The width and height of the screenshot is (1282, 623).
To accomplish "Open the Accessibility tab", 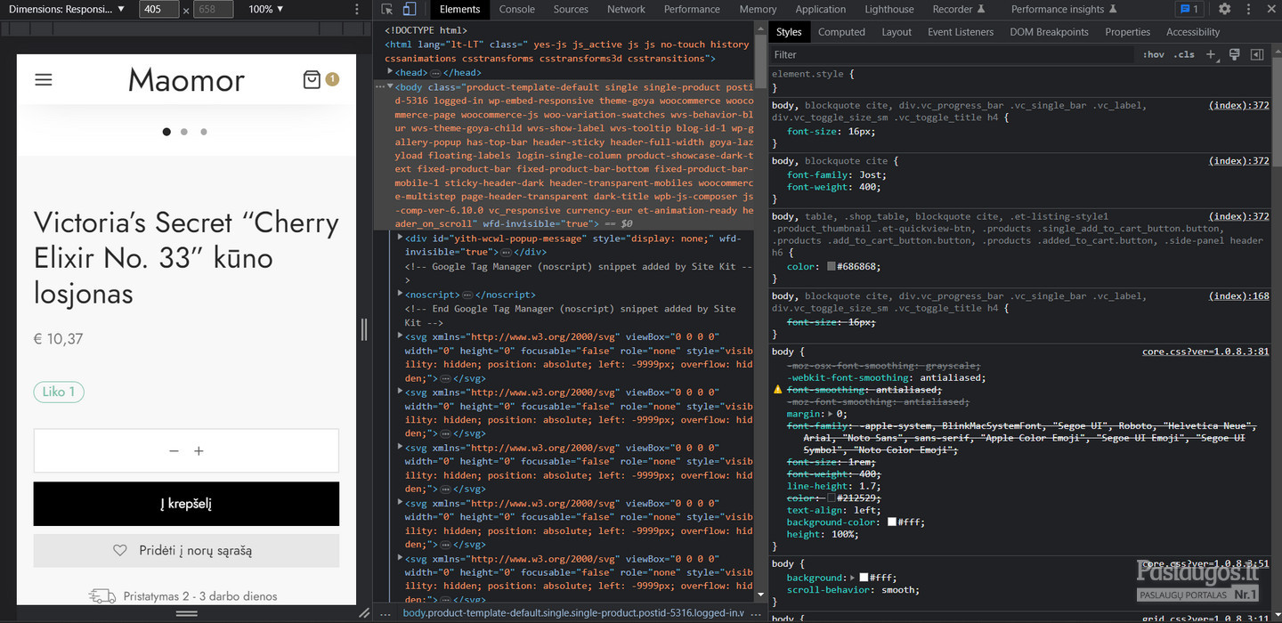I will (1193, 32).
